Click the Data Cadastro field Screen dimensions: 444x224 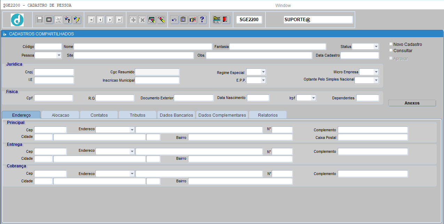[359, 55]
